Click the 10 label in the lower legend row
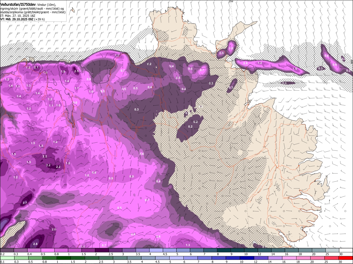 [242, 262]
